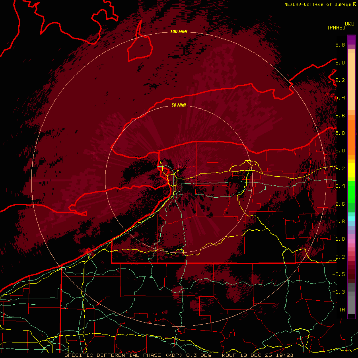
Task: Click the [PHAS] legend heading
Action: (x=336, y=27)
